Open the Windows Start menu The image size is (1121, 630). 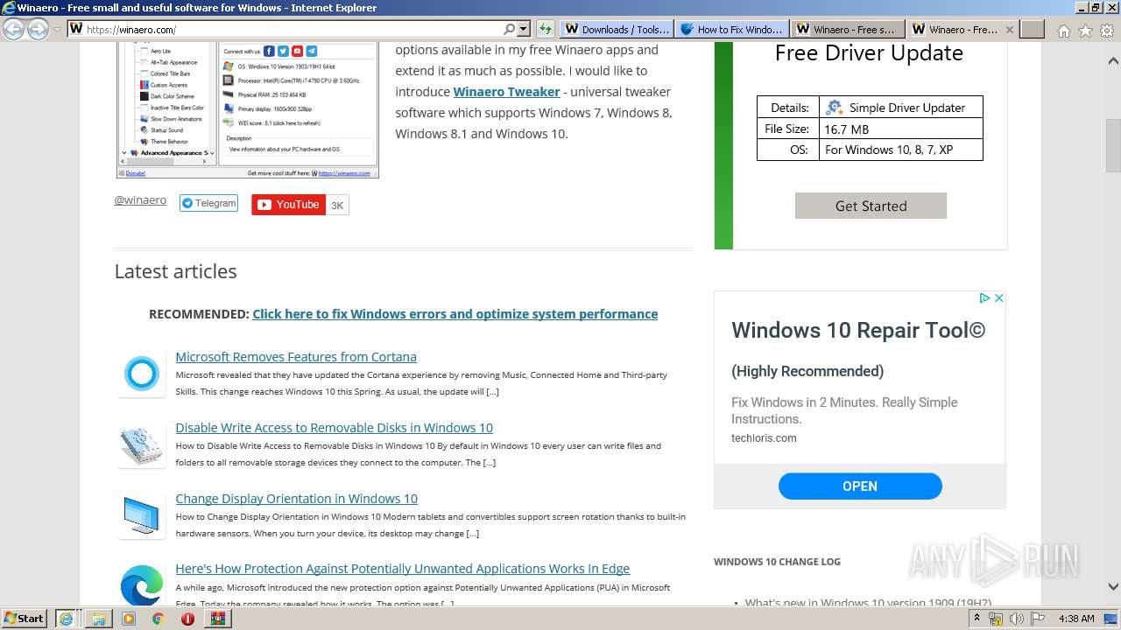click(x=25, y=618)
